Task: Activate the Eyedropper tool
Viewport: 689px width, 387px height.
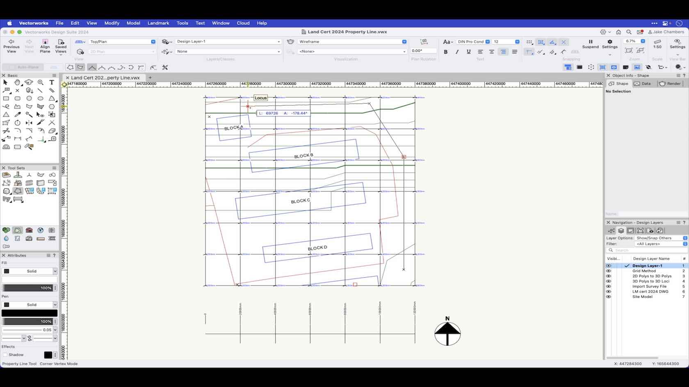Action: [x=18, y=115]
